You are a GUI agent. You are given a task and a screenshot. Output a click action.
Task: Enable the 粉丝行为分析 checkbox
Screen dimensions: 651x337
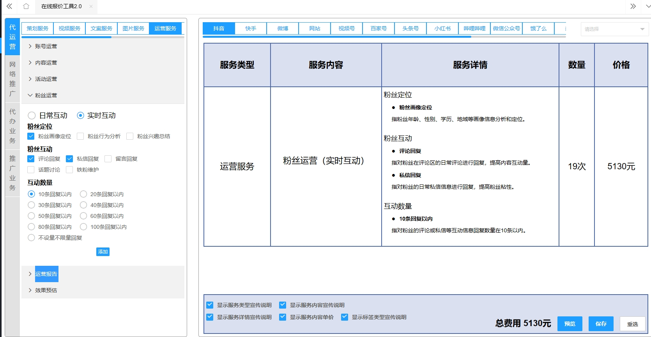pyautogui.click(x=81, y=136)
